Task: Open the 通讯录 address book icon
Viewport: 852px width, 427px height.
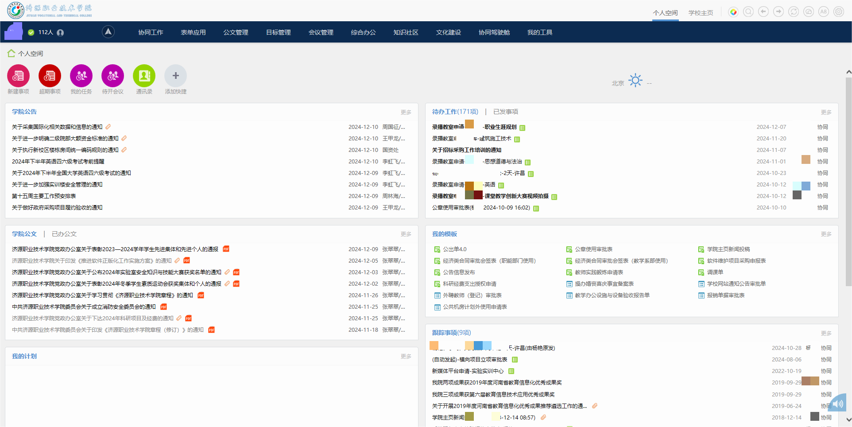Action: 144,76
